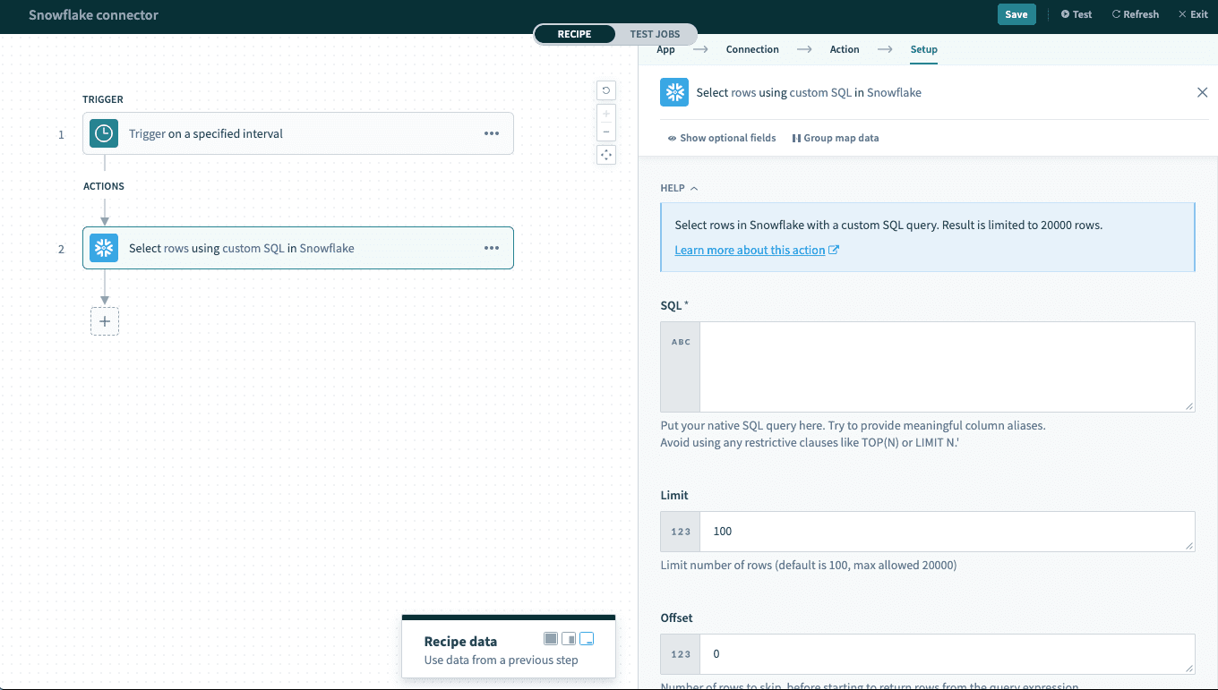Open the Snowflake step's three-dot menu
1218x690 pixels.
click(x=492, y=248)
